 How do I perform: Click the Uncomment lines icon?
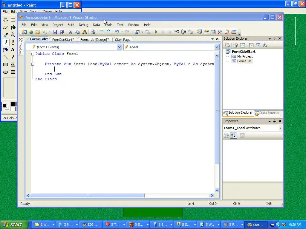click(108, 32)
